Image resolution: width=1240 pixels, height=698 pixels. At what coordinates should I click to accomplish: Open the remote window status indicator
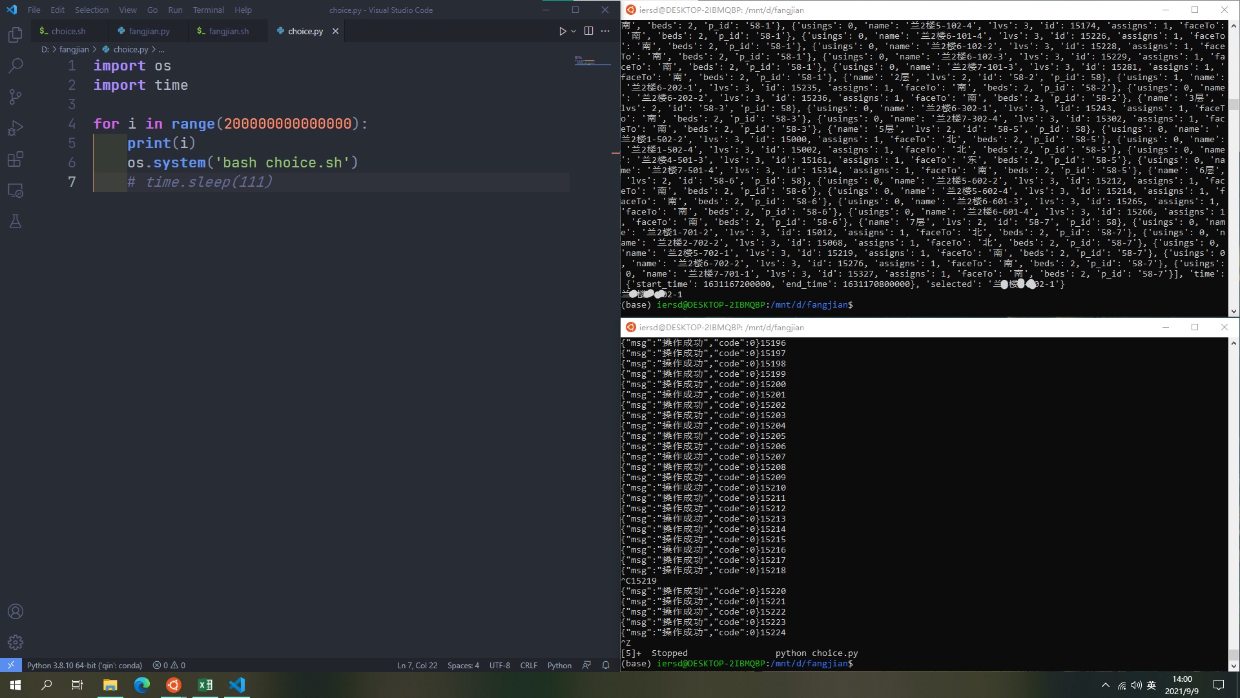(x=11, y=665)
